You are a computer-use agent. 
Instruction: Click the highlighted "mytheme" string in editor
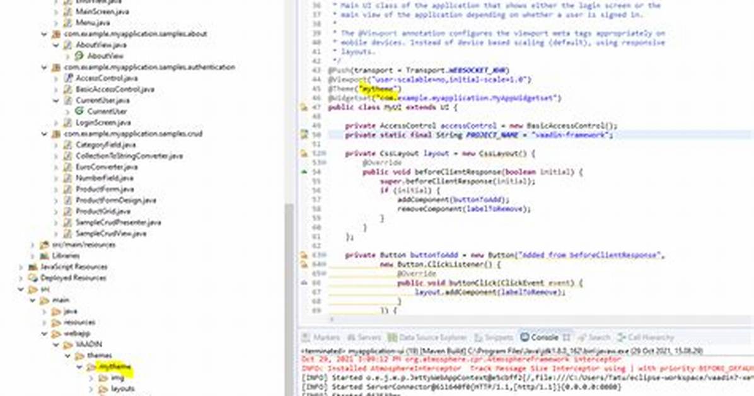tap(380, 89)
